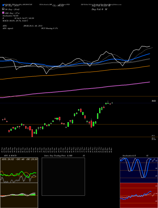Click the blue 20 Day legend swatch
The height and width of the screenshot is (208, 158).
point(3,5)
